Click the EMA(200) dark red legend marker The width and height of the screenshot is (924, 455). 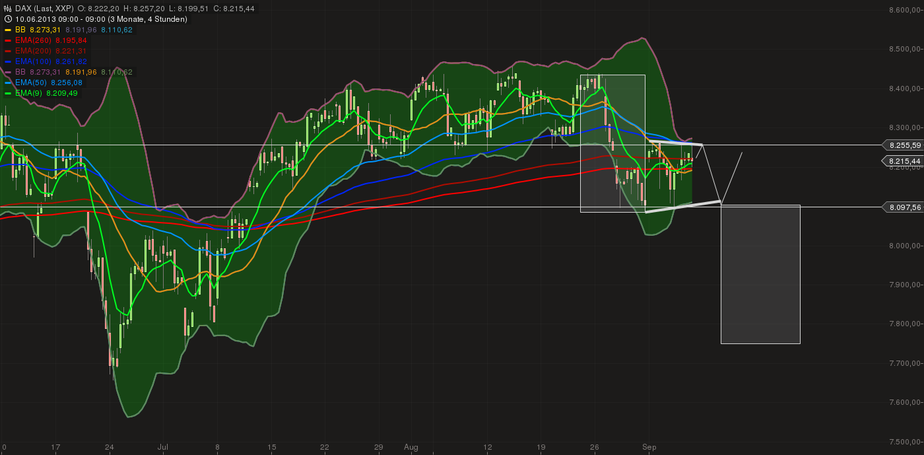[7, 51]
